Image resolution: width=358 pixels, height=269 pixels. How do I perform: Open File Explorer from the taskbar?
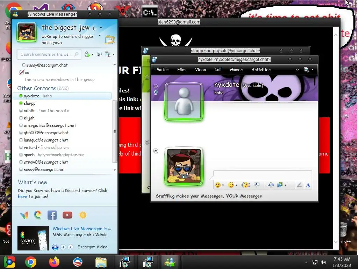tap(101, 262)
